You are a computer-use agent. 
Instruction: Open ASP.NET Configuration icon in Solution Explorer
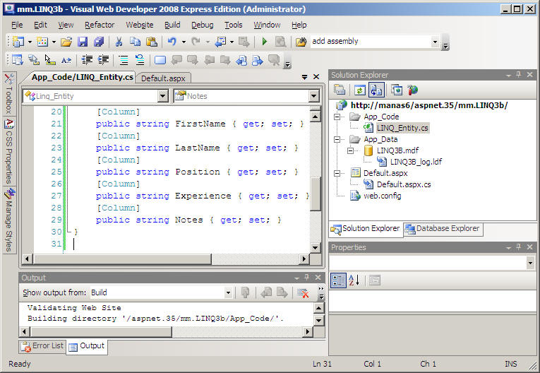tap(412, 90)
